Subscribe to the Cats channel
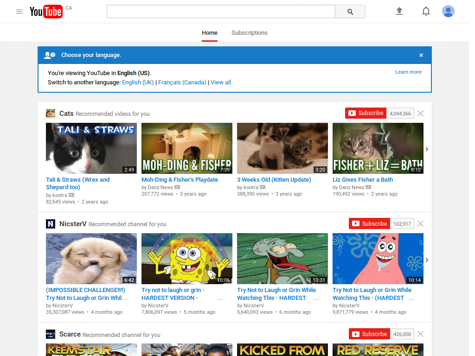The height and width of the screenshot is (356, 475). (366, 113)
